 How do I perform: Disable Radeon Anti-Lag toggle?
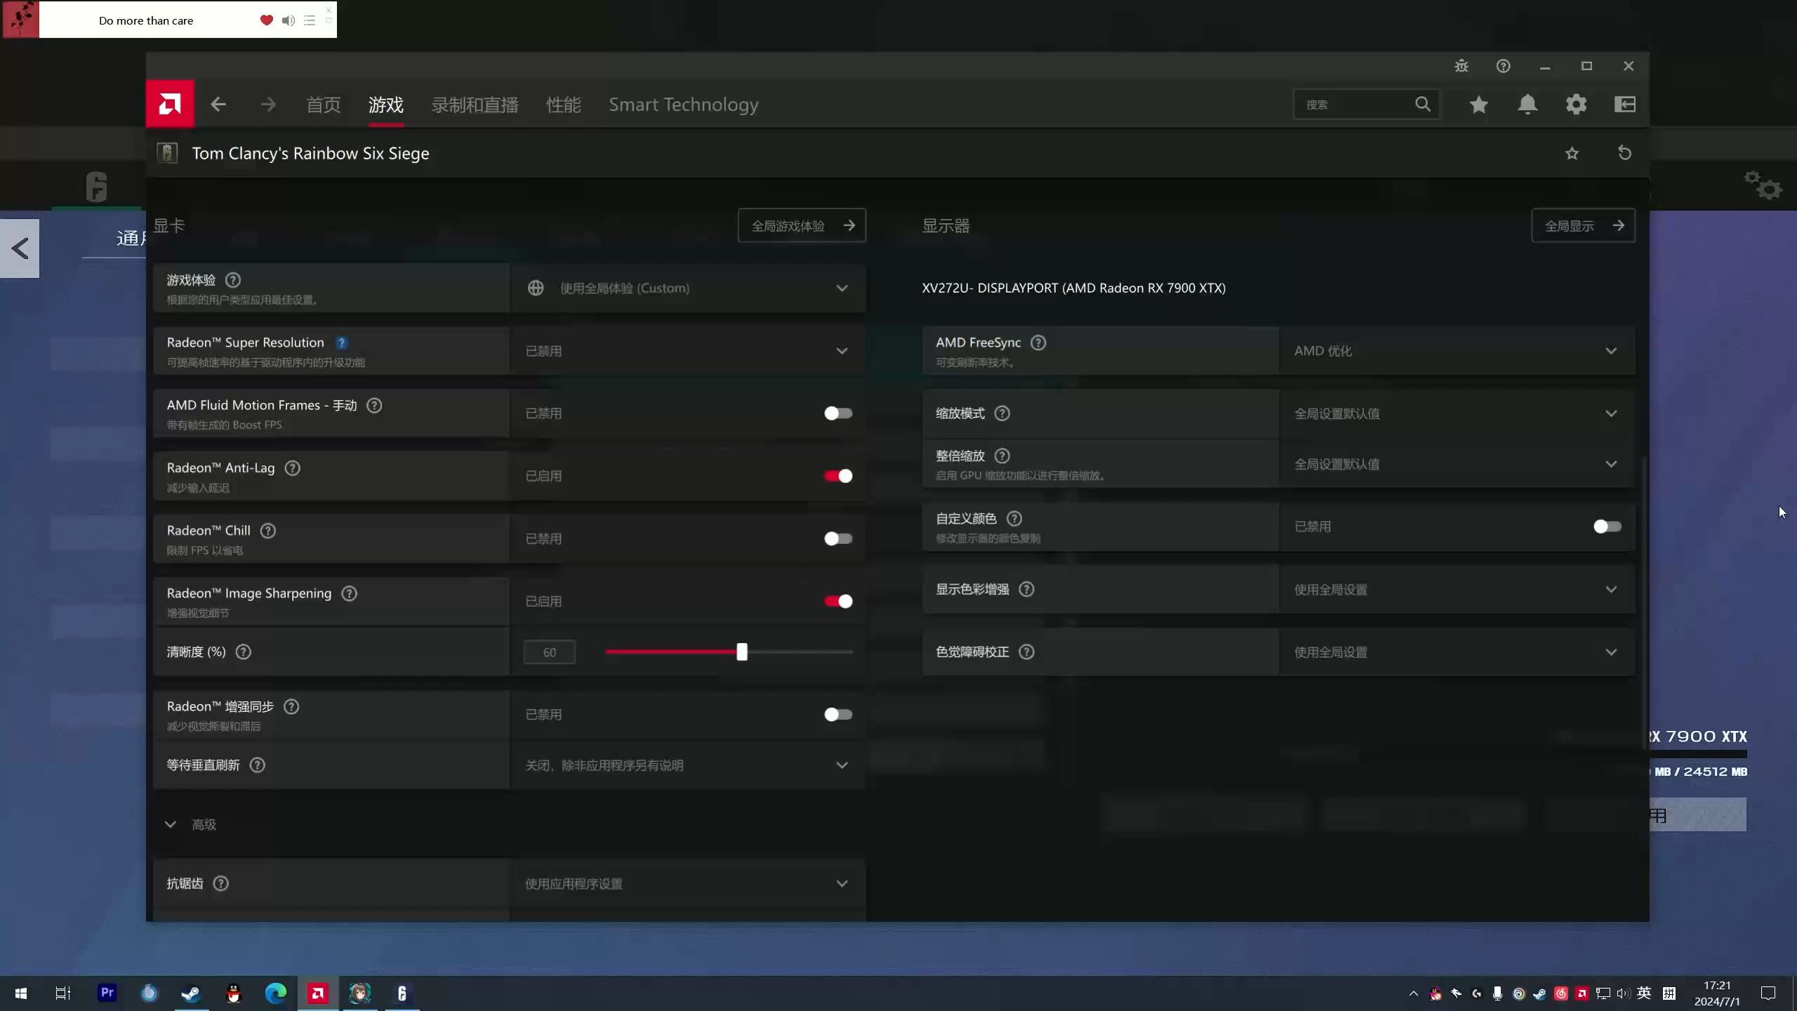[x=838, y=476]
